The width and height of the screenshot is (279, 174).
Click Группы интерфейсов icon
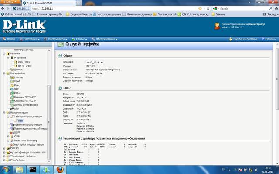pyautogui.click(x=12, y=105)
